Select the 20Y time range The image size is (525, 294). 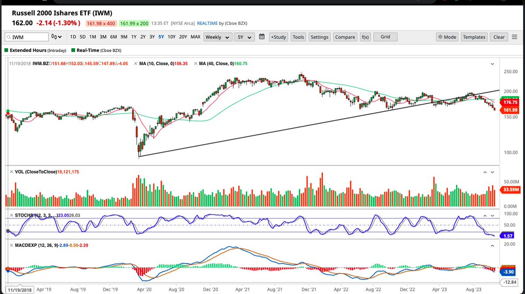click(x=183, y=37)
